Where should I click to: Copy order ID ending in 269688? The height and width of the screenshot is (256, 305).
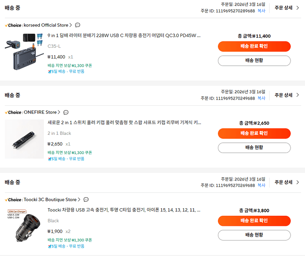click(262, 186)
